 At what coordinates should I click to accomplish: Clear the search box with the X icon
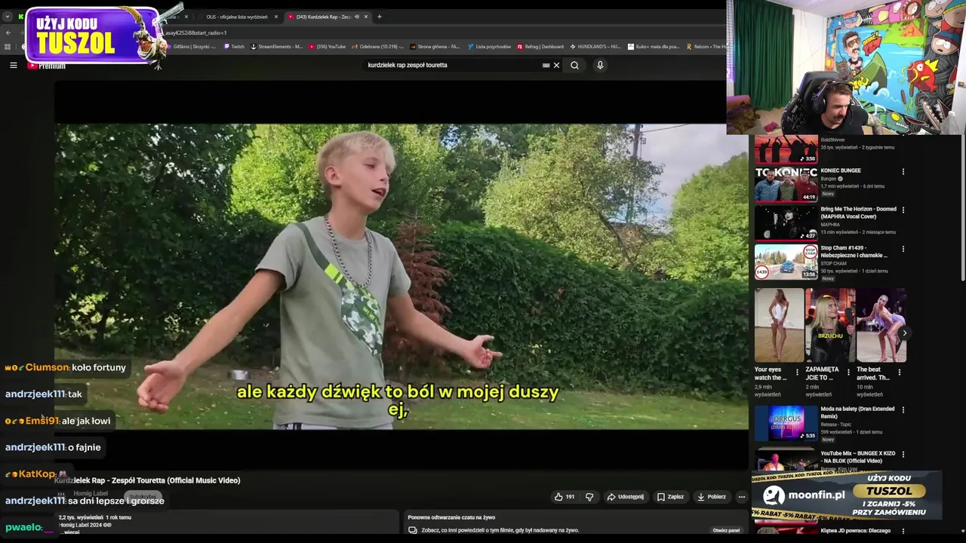(557, 65)
